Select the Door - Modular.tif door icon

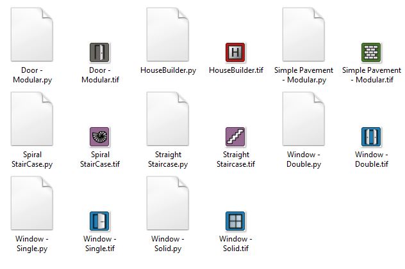(x=99, y=52)
